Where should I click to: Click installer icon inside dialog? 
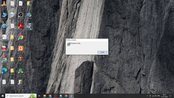[x=69, y=44]
